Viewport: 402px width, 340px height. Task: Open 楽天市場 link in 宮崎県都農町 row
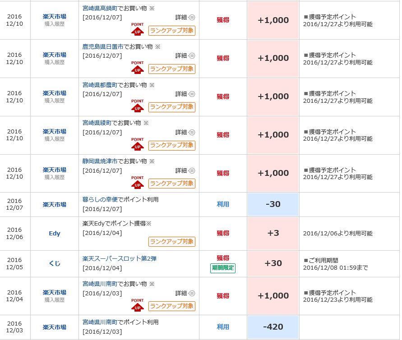(x=54, y=93)
